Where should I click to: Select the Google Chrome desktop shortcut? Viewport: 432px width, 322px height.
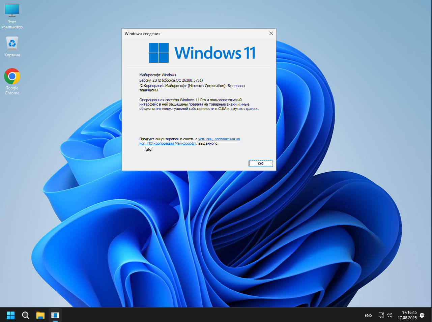click(x=12, y=82)
